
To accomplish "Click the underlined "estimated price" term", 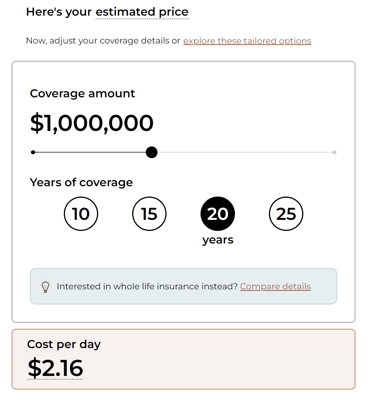I will [x=142, y=12].
